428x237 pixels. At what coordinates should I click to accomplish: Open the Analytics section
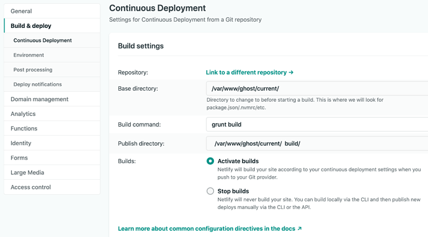[x=52, y=114]
